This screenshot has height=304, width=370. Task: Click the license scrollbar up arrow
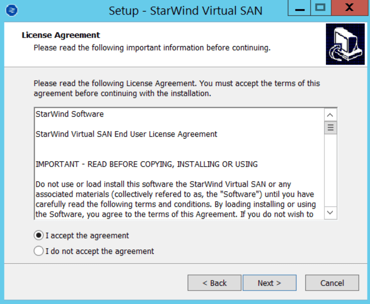[x=330, y=115]
